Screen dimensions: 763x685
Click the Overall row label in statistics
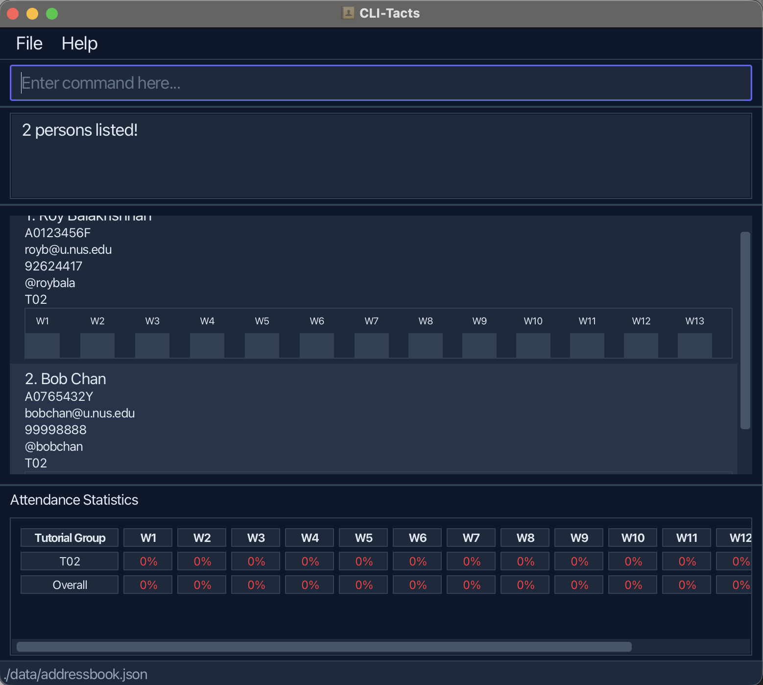coord(69,585)
